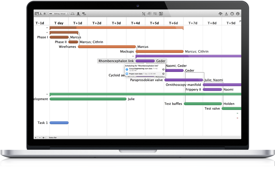This screenshot has height=169, width=275.
Task: Open the assign resource person icon menu
Action: coord(78,14)
